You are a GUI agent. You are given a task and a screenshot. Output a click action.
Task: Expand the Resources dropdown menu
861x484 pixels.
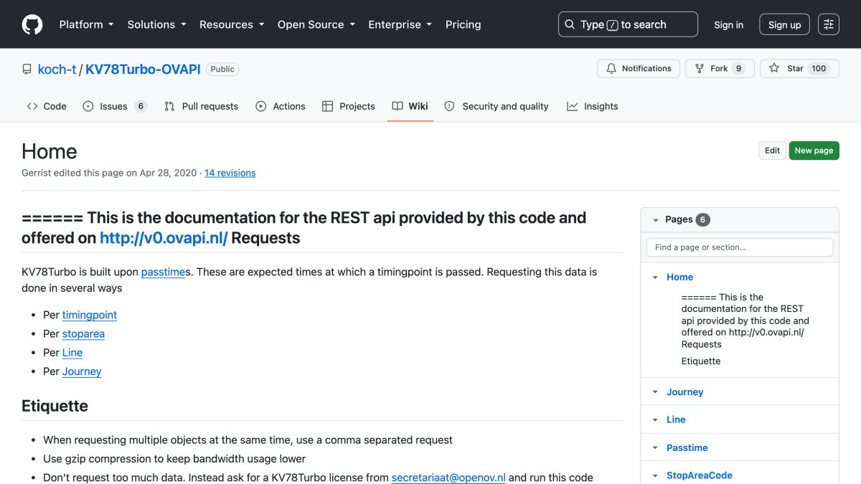click(x=232, y=24)
